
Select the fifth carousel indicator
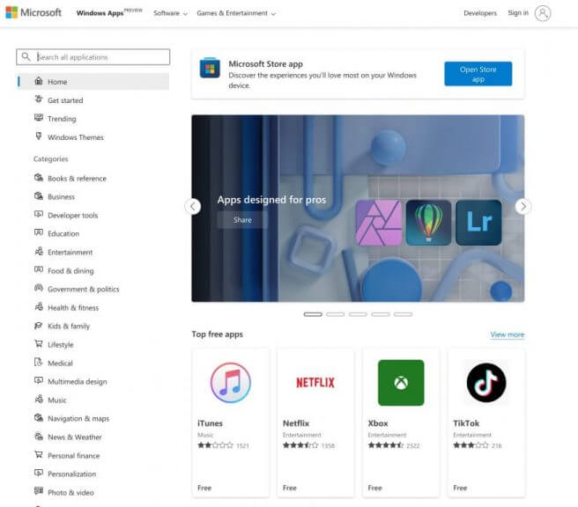pyautogui.click(x=404, y=314)
